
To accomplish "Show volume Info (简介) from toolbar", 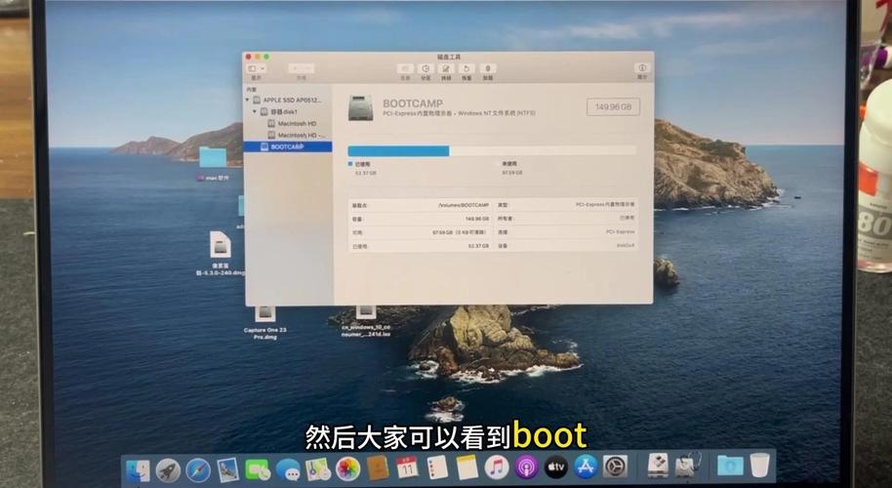I will tap(642, 68).
